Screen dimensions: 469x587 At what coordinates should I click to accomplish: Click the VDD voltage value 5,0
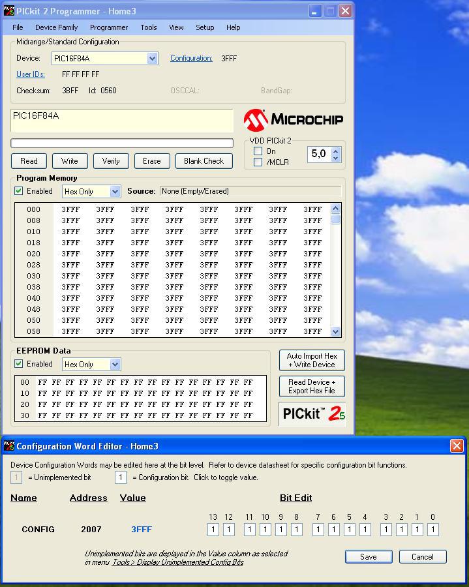319,154
